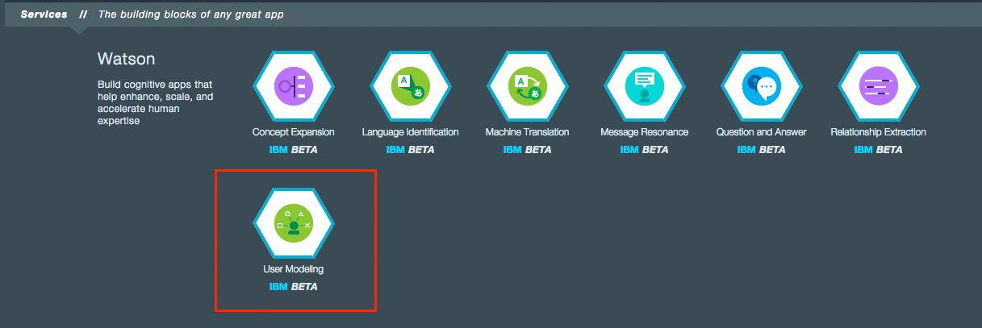Click the Message Resonance label
This screenshot has width=982, height=328.
point(645,132)
